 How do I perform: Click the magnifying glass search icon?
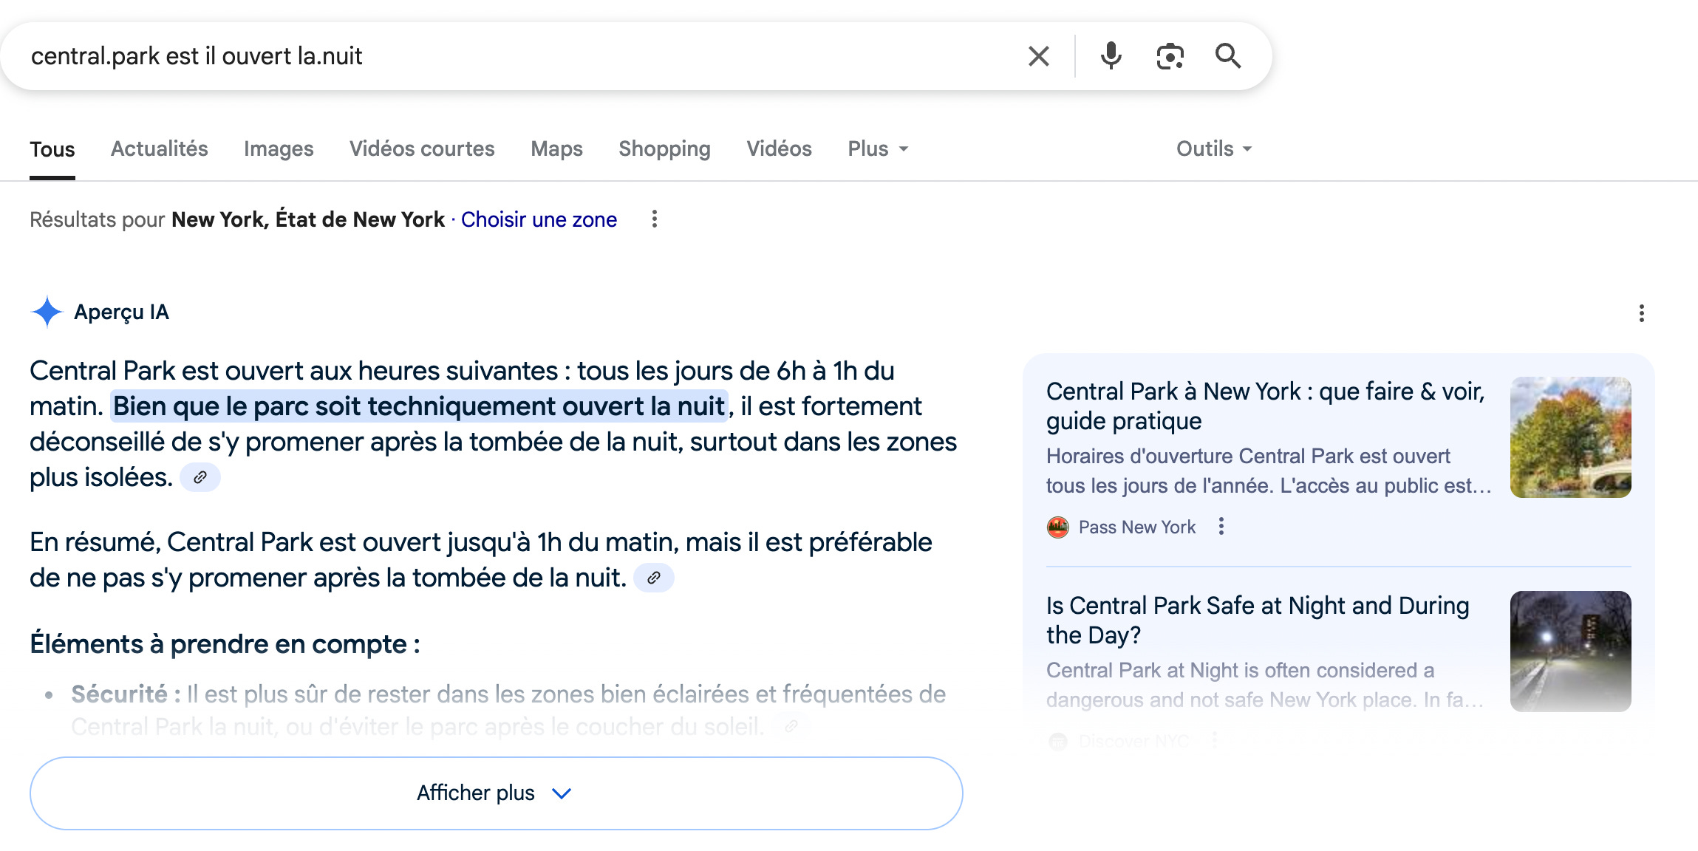tap(1228, 56)
